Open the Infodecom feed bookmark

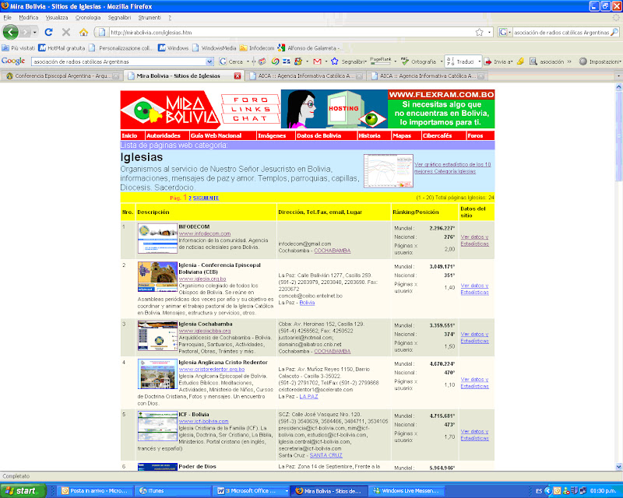click(x=257, y=48)
